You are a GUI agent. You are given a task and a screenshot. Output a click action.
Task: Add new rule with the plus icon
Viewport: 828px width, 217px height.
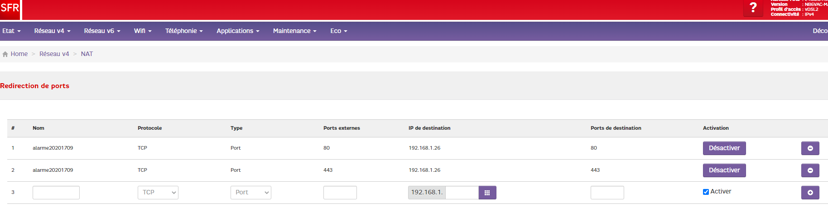click(810, 193)
